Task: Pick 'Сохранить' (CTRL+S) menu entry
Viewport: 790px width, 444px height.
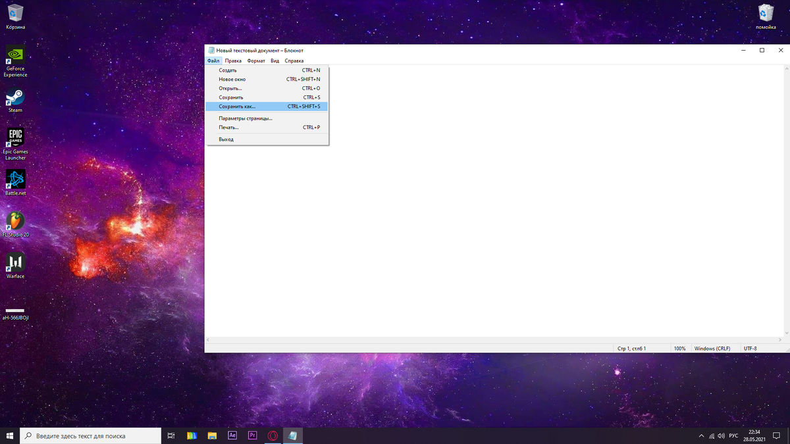Action: 267,97
